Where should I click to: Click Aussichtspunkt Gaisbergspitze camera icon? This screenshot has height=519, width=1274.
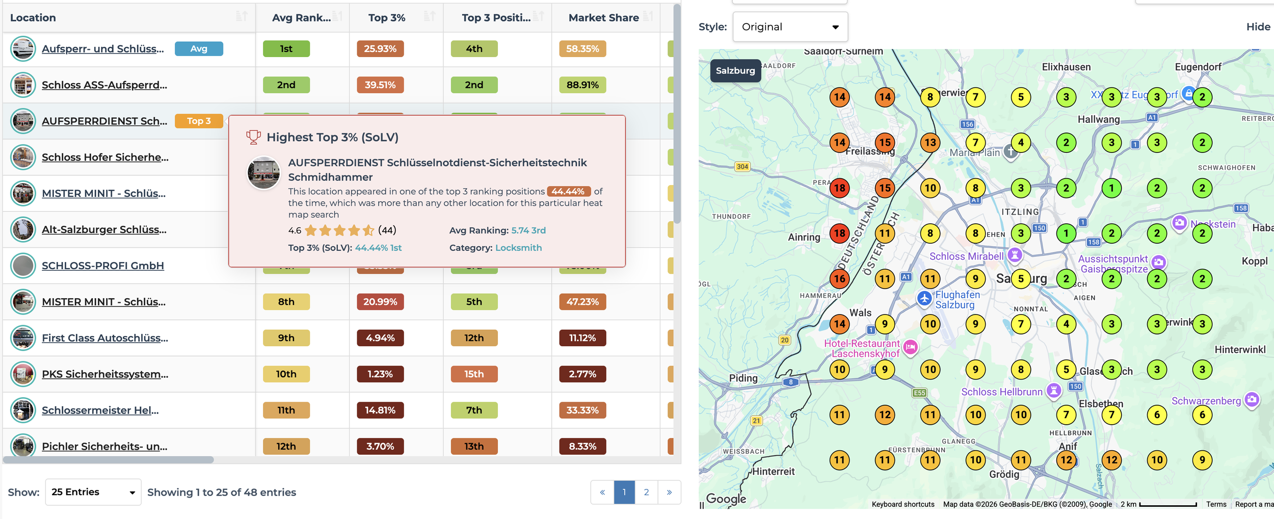pos(1159,263)
